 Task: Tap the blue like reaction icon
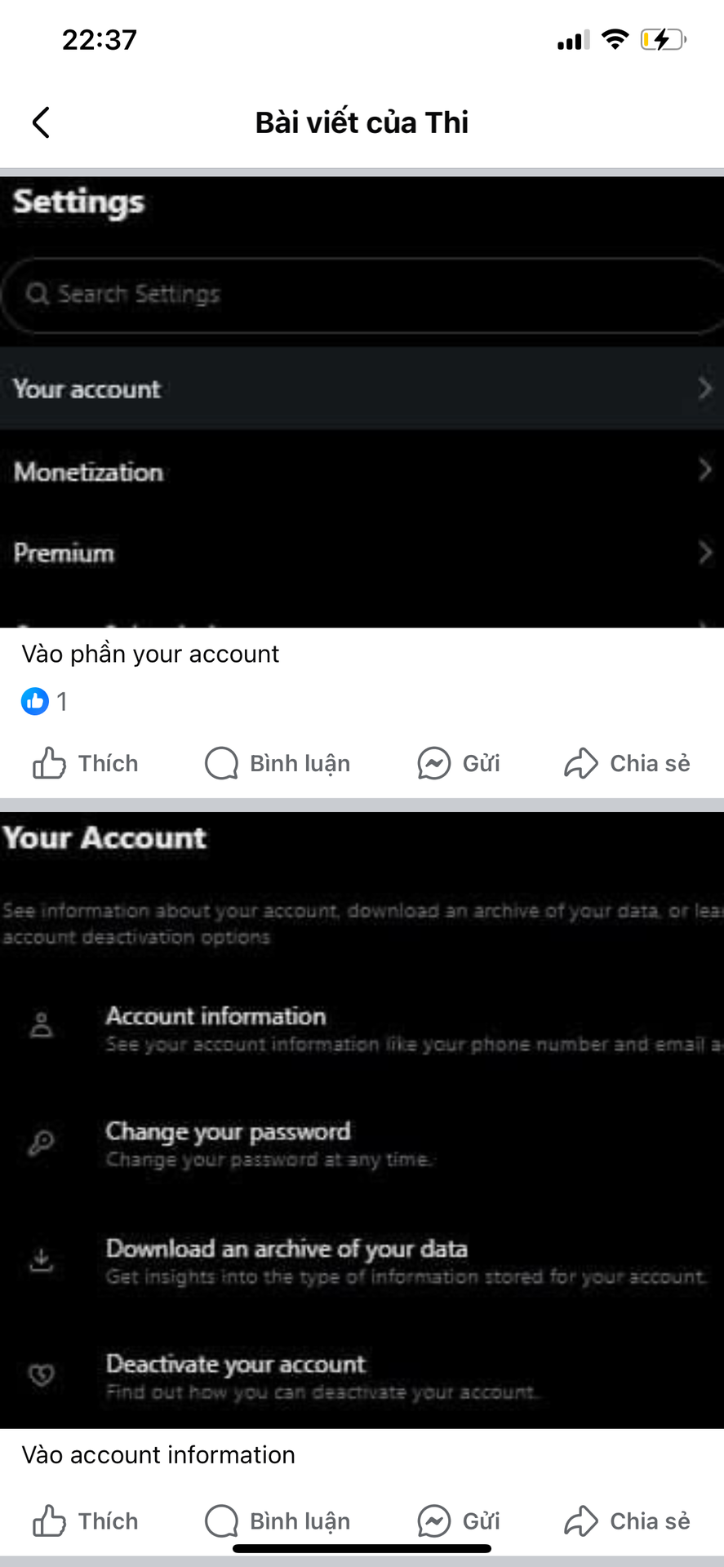pos(35,701)
